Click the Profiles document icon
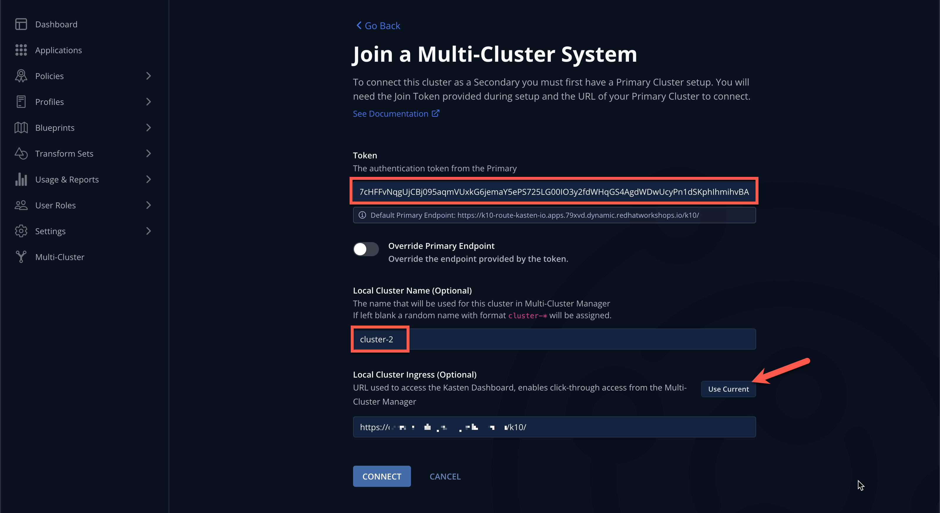 click(x=21, y=102)
